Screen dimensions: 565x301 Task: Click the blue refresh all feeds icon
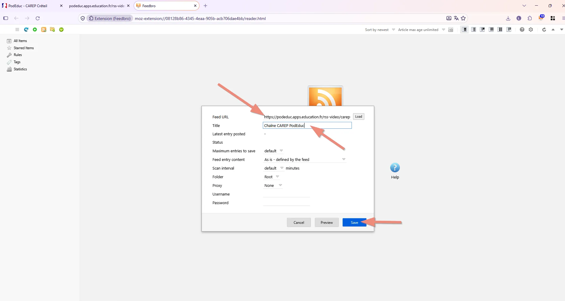(26, 30)
